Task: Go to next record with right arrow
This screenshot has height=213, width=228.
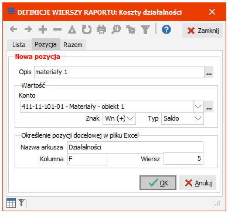Action: tap(28, 29)
